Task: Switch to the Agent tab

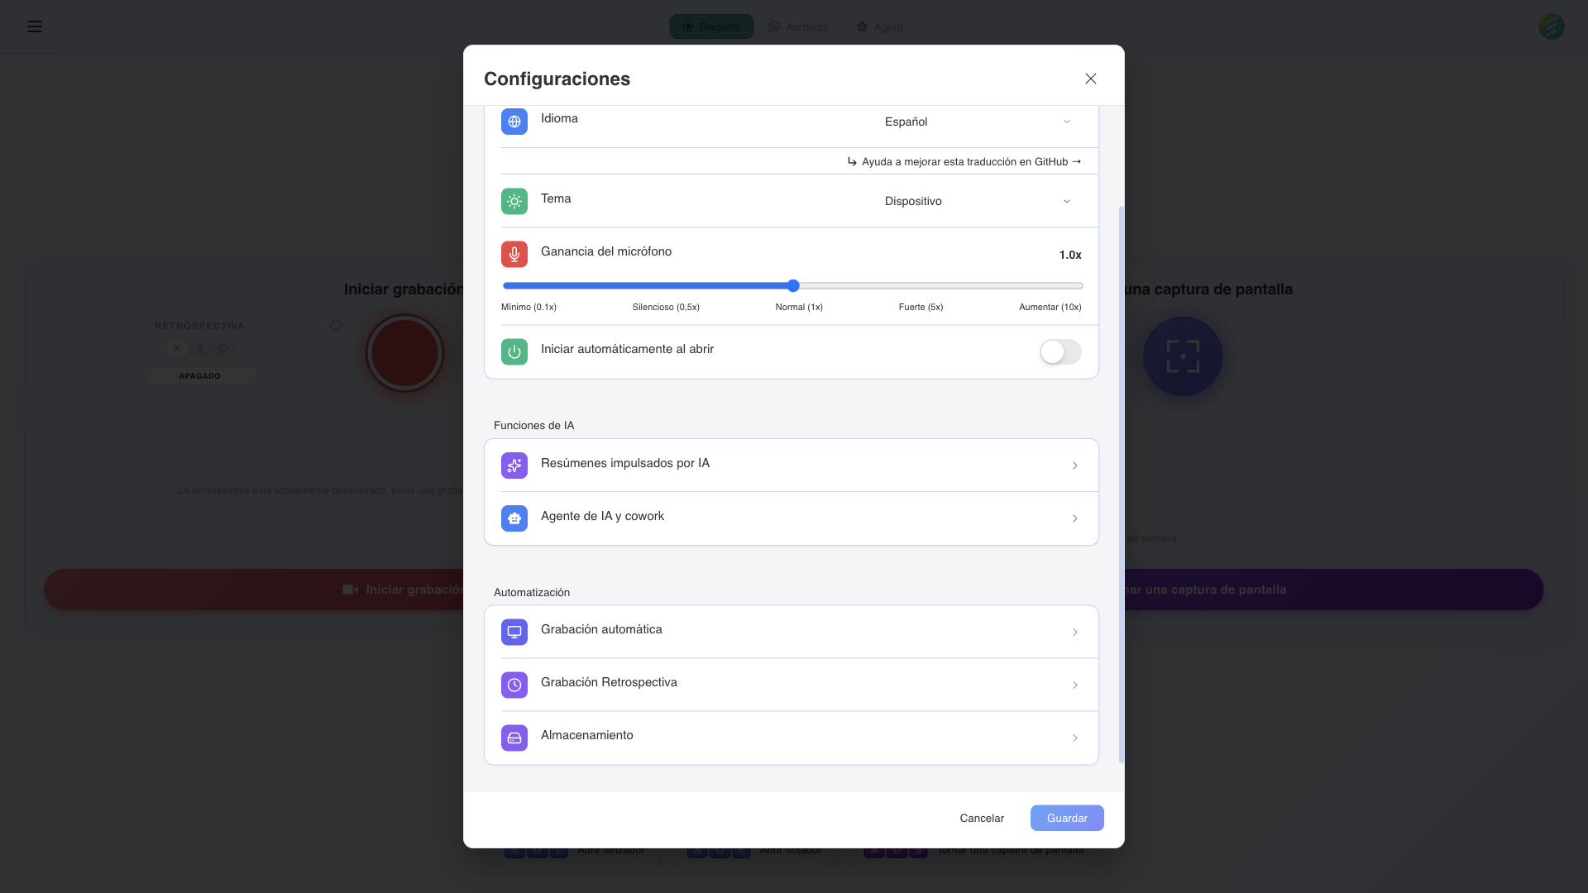Action: pos(879,26)
